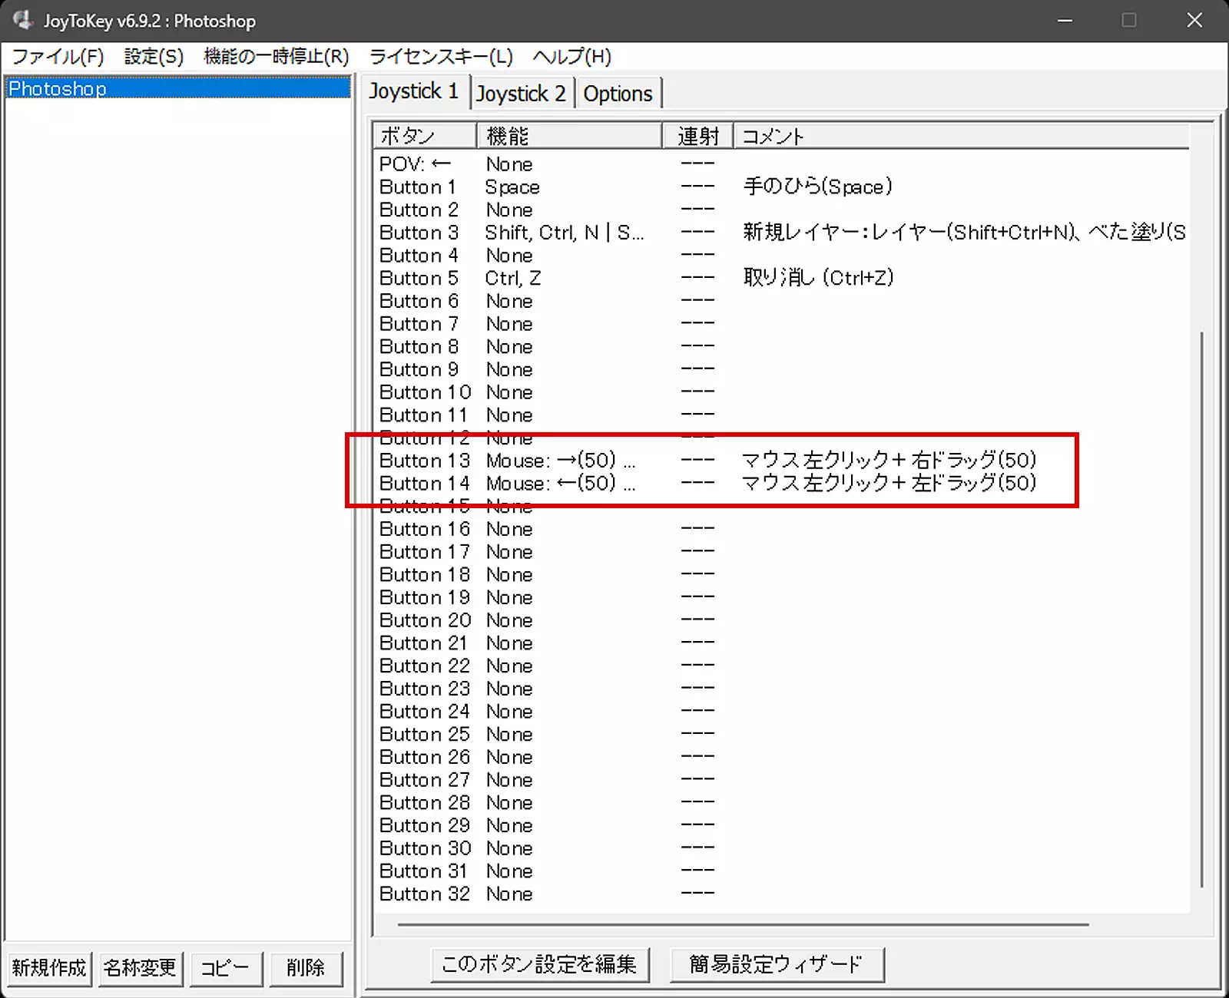
Task: Select the Button 16 row
Action: coord(781,530)
